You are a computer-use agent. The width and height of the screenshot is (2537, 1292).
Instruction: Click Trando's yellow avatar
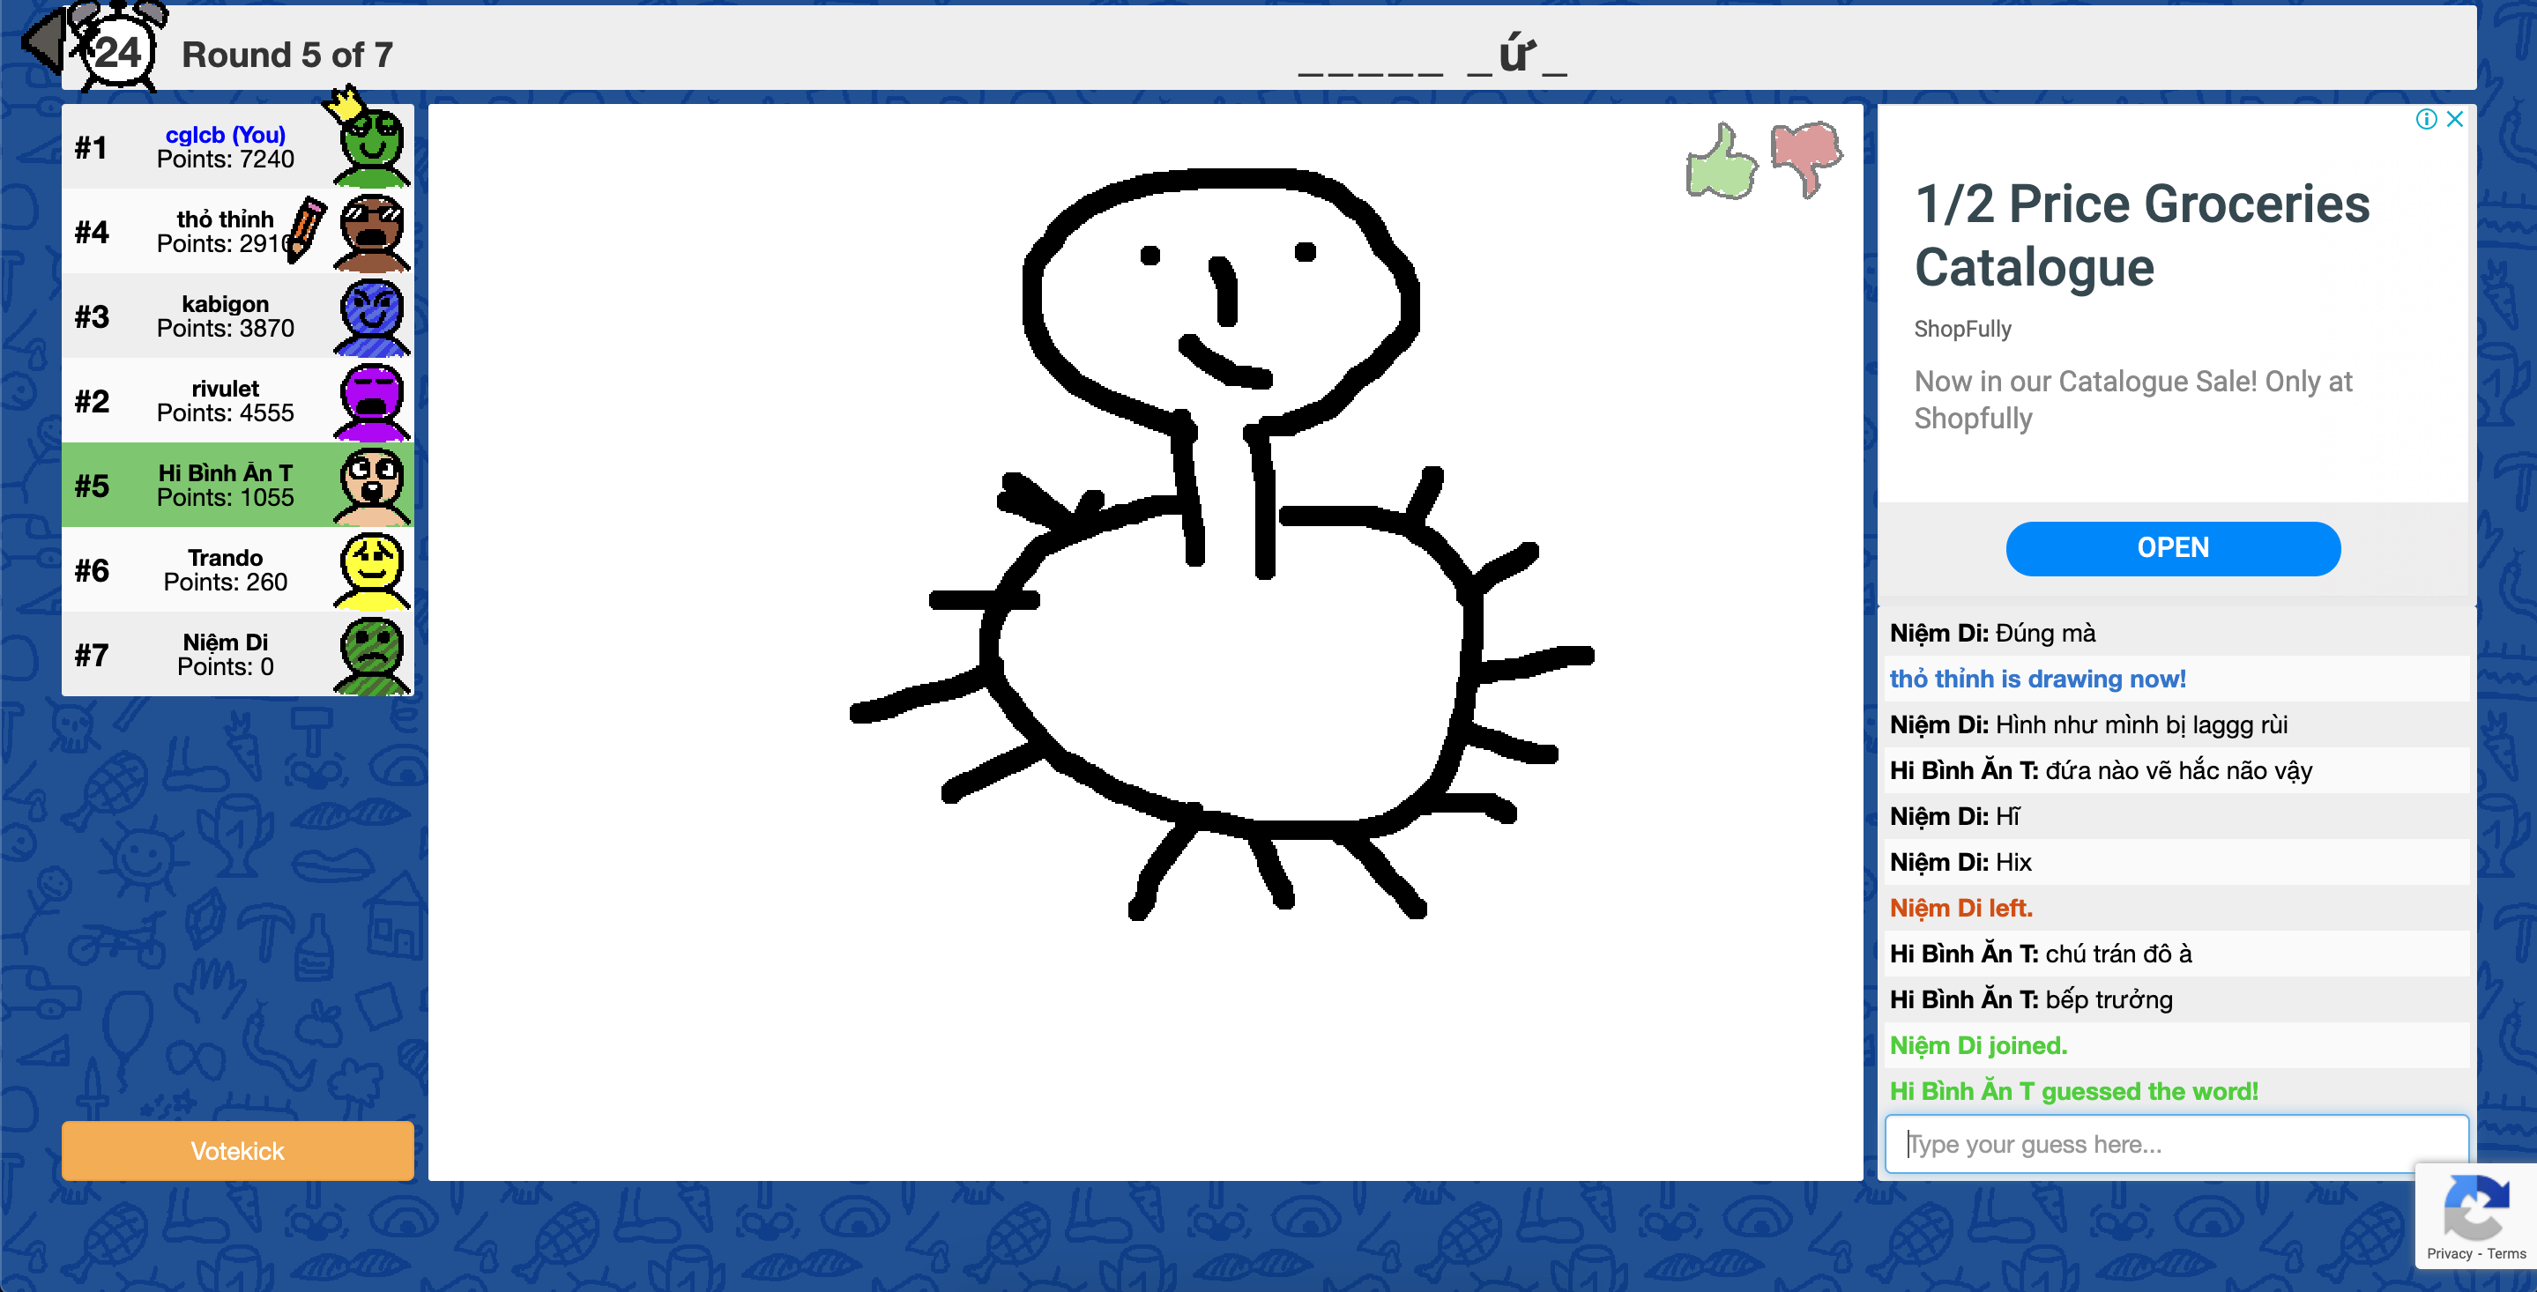[x=371, y=570]
